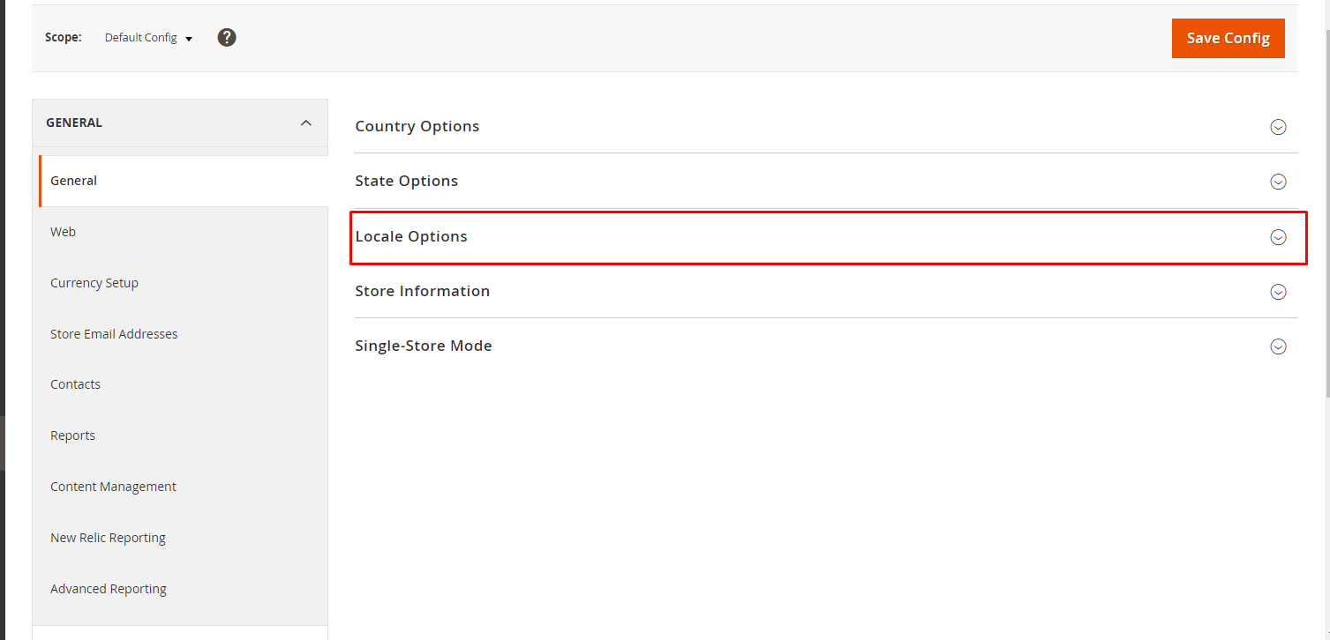
Task: Click the Locale Options chevron icon
Action: (1278, 237)
